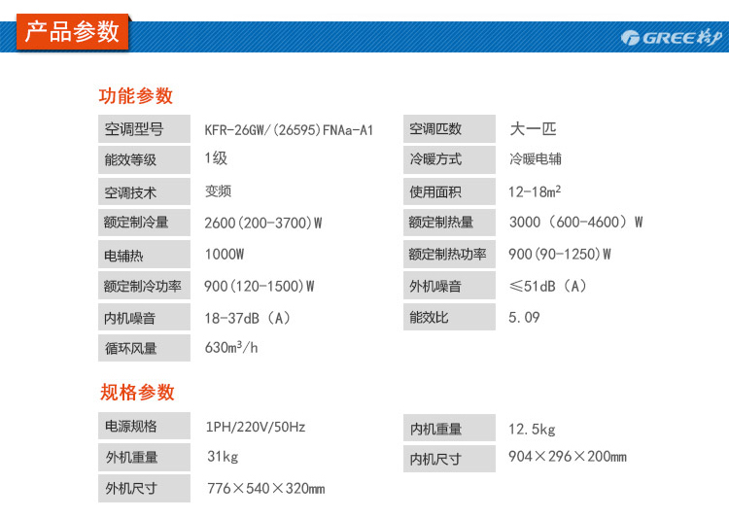Image resolution: width=729 pixels, height=519 pixels.
Task: Select the 630m³/h airflow value
Action: click(x=231, y=347)
